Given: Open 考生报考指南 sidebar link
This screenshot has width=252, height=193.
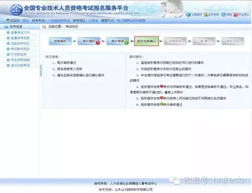Looking at the screenshot, I should tap(20, 60).
